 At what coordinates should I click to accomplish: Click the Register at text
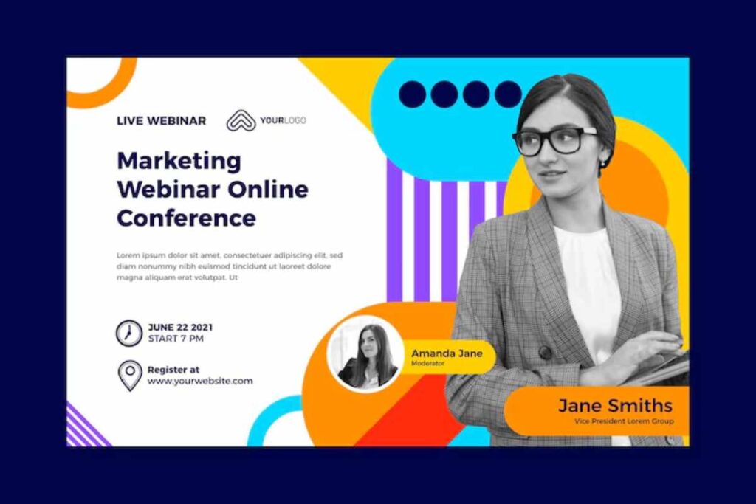pyautogui.click(x=173, y=370)
